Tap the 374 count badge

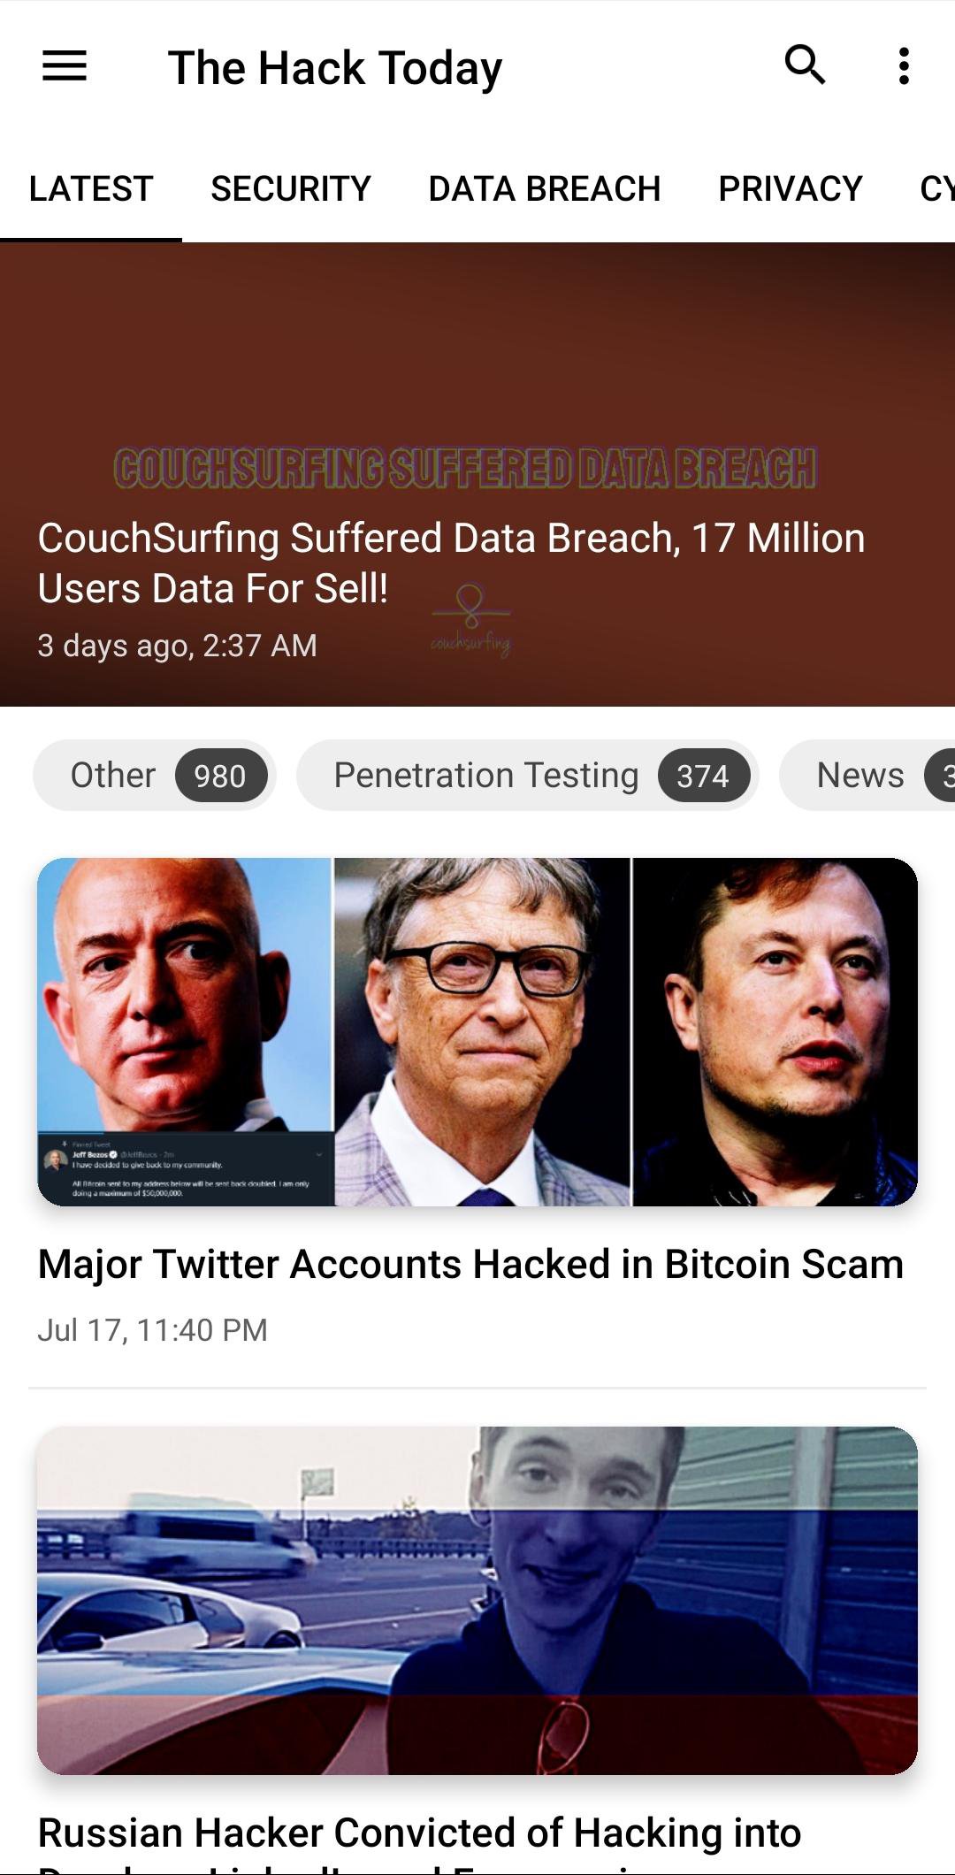point(703,777)
